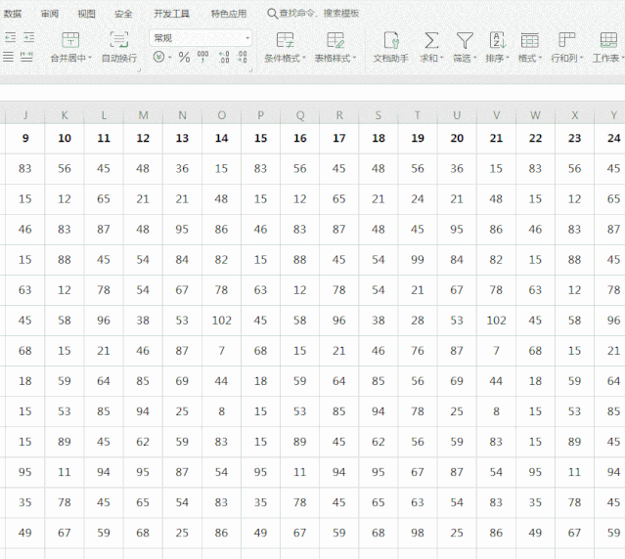
Task: Click cell 7 in column O
Action: 222,351
